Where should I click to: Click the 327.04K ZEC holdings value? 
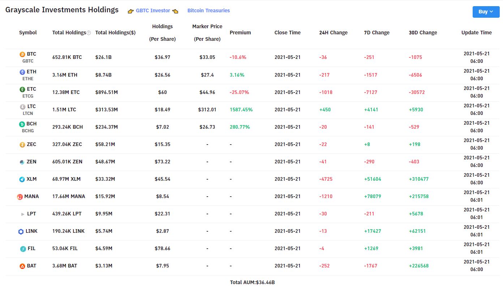pos(67,144)
